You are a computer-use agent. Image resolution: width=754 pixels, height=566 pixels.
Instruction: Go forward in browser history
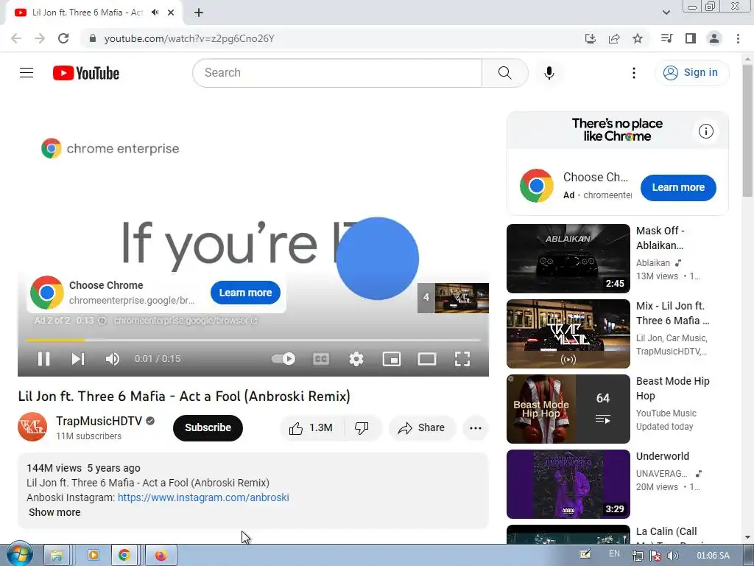tap(40, 38)
